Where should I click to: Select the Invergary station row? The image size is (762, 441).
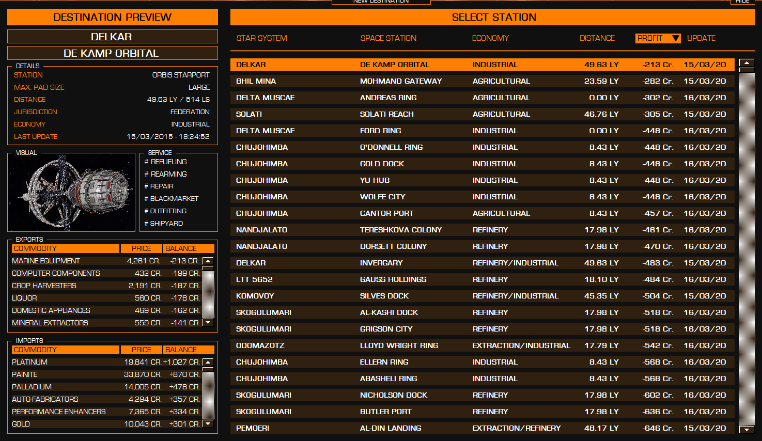click(x=482, y=263)
